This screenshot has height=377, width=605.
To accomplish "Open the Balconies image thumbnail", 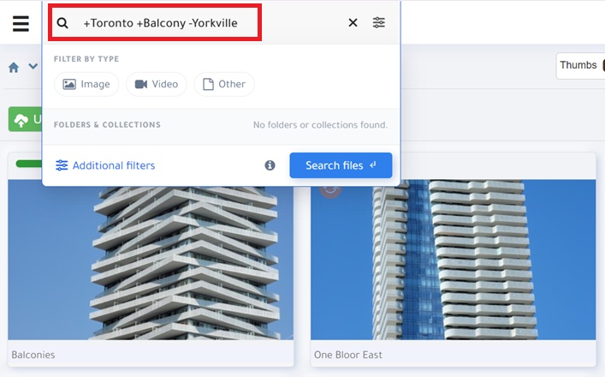I will tap(151, 260).
